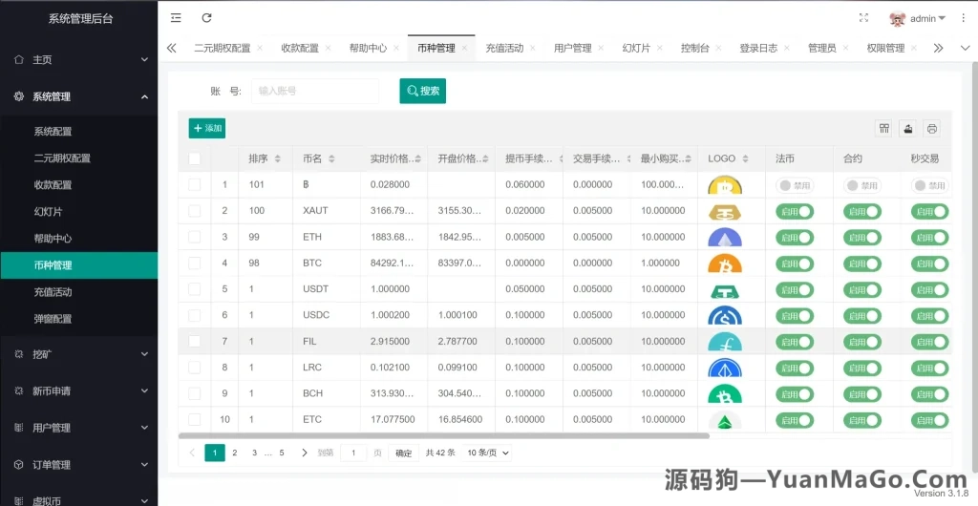The width and height of the screenshot is (978, 506).
Task: Click the 搜索 search button
Action: tap(423, 91)
